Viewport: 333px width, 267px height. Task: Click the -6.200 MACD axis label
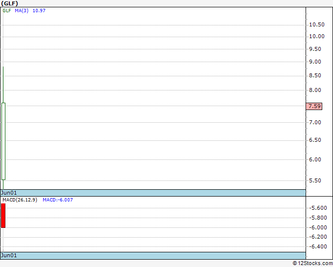click(x=318, y=237)
